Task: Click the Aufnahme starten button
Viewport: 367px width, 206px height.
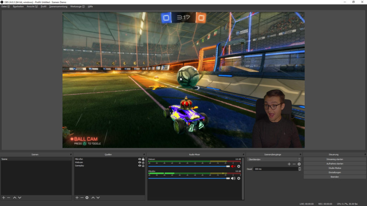Action: (x=335, y=164)
